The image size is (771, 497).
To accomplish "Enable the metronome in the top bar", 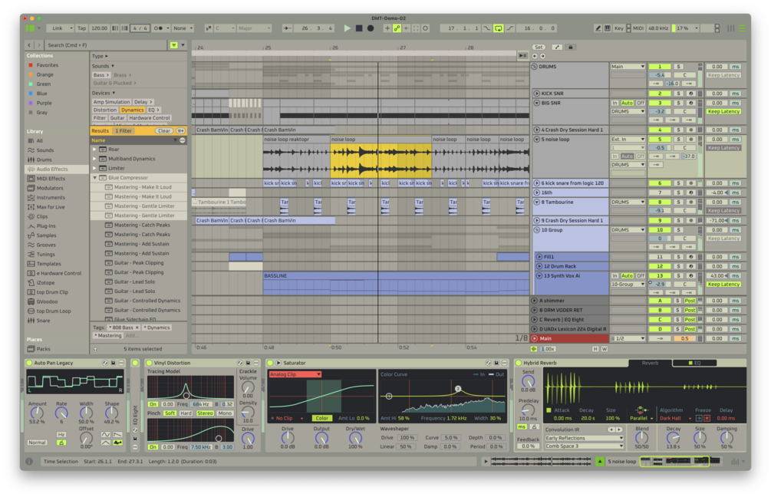I will [x=158, y=28].
